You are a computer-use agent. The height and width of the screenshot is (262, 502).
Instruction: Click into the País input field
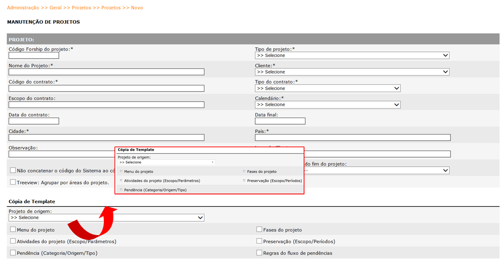point(352,138)
